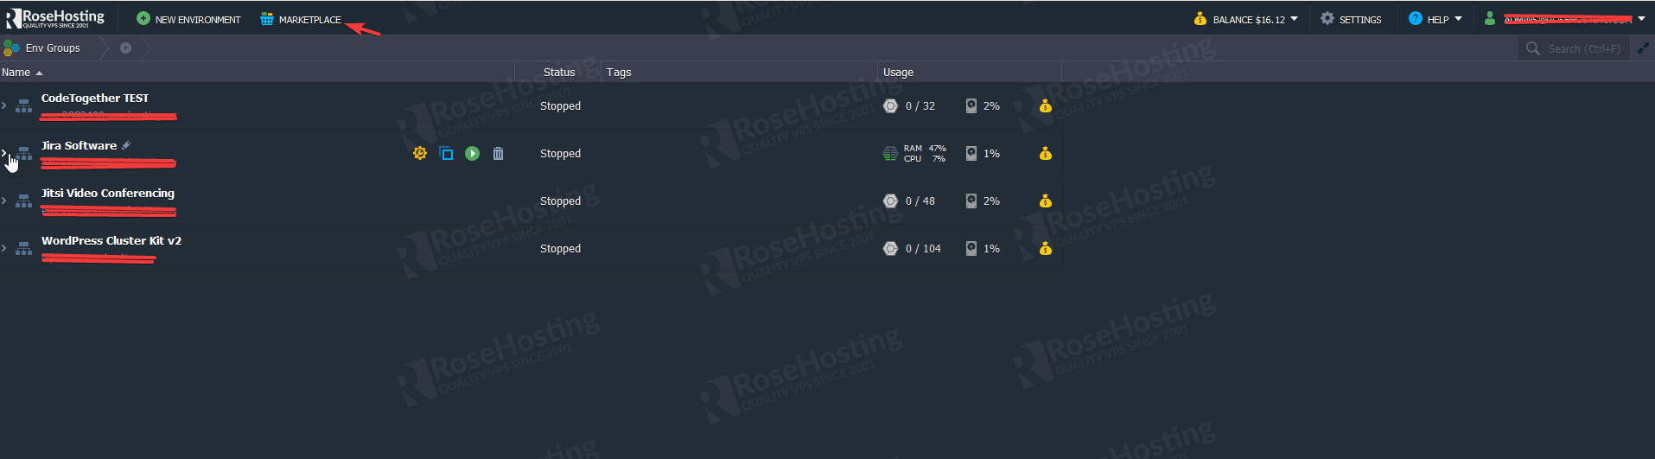Open WordPress Cluster Kit v2 billing icon
The width and height of the screenshot is (1655, 459).
(x=1046, y=248)
